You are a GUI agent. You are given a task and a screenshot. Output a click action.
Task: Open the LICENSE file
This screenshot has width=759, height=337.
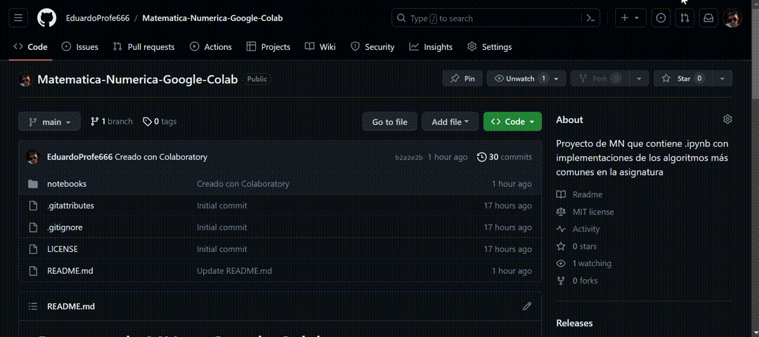click(63, 249)
